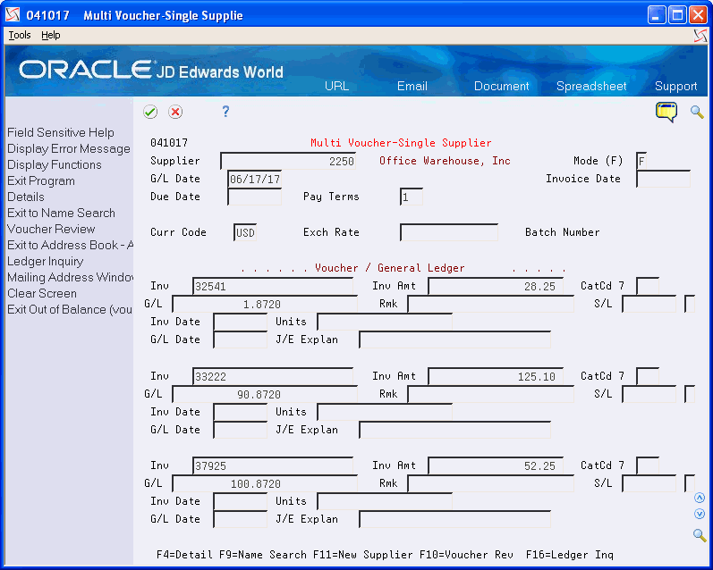713x570 pixels.
Task: Click the G/L field showing 90.8720
Action: pos(265,394)
